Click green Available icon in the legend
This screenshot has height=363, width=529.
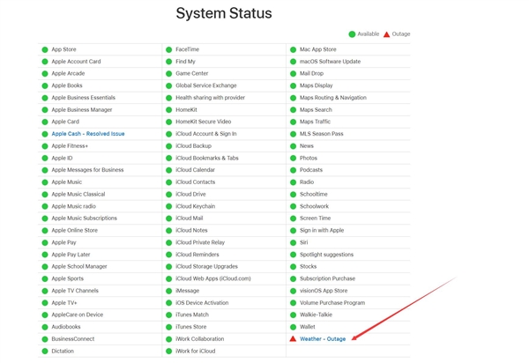352,33
